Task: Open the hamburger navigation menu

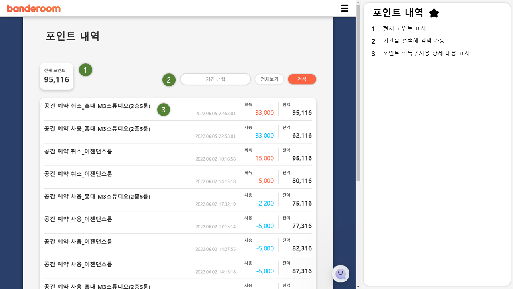Action: point(344,8)
